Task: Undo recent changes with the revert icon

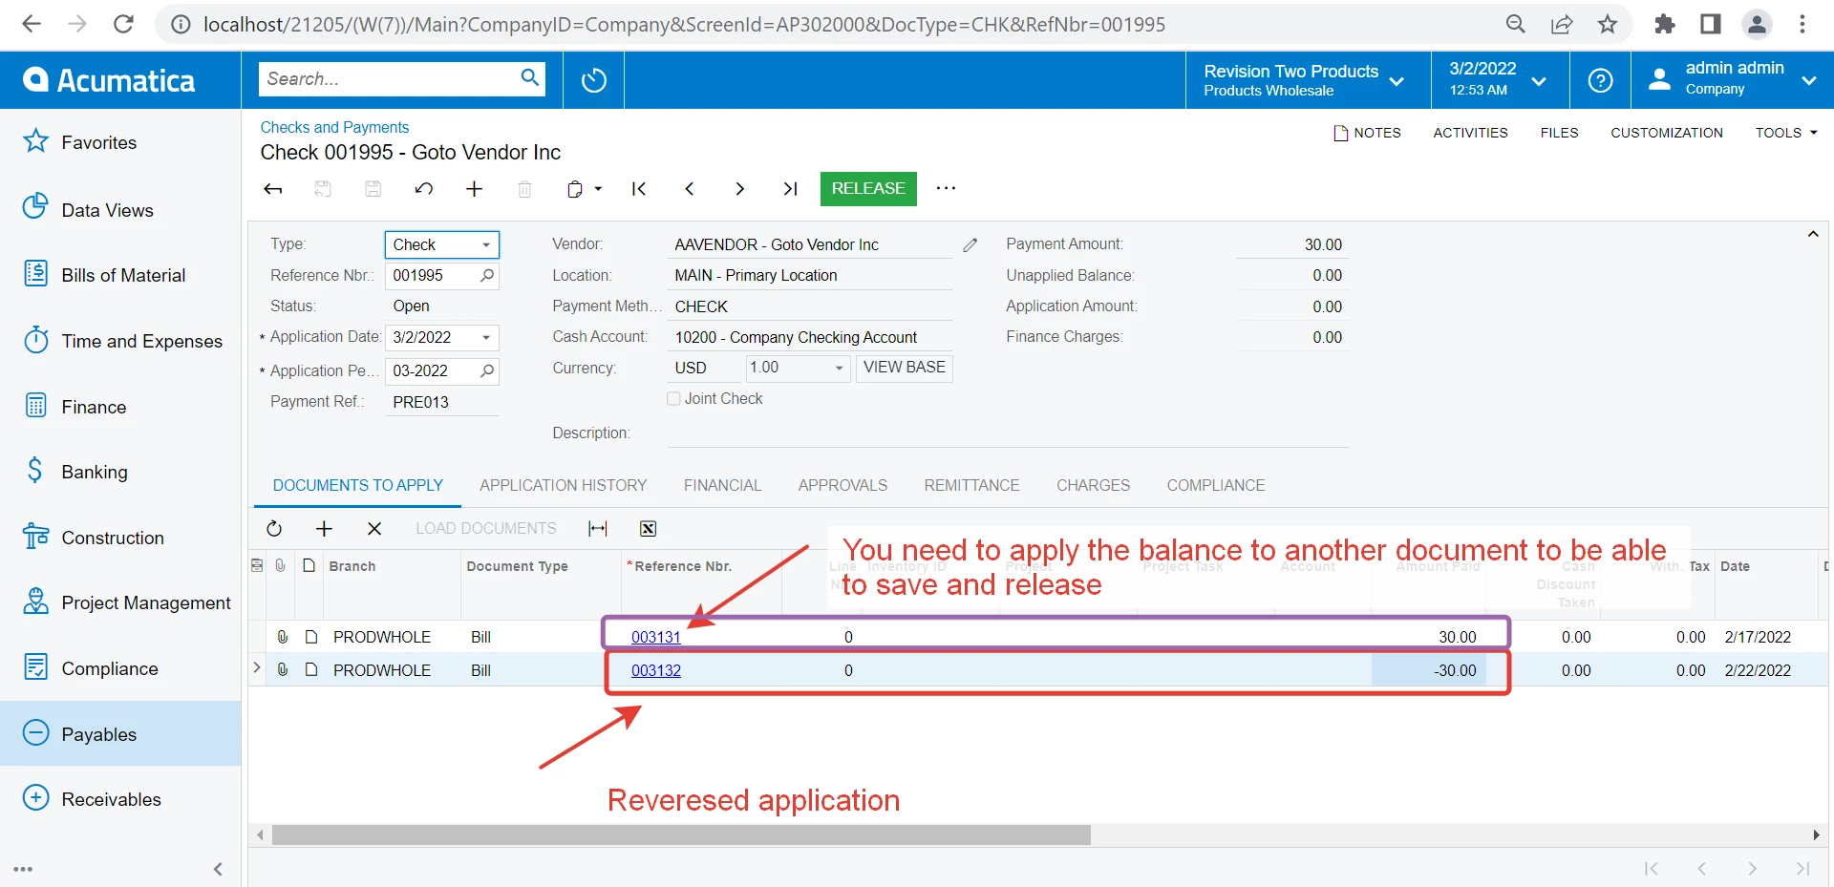Action: pyautogui.click(x=424, y=189)
